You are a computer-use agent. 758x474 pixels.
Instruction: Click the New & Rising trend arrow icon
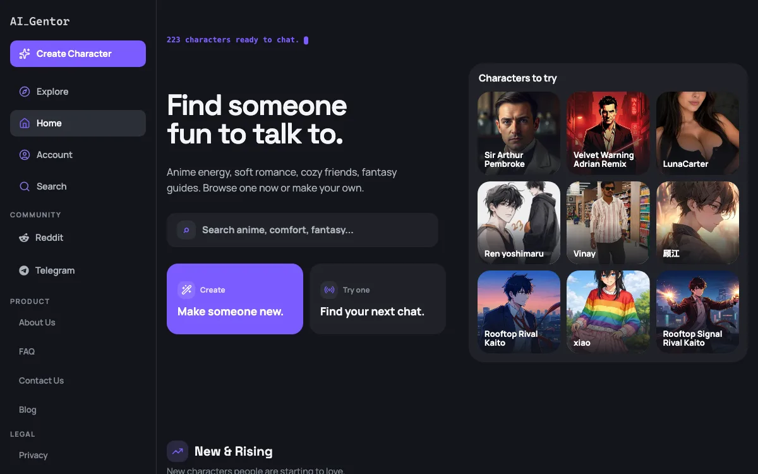tap(177, 451)
